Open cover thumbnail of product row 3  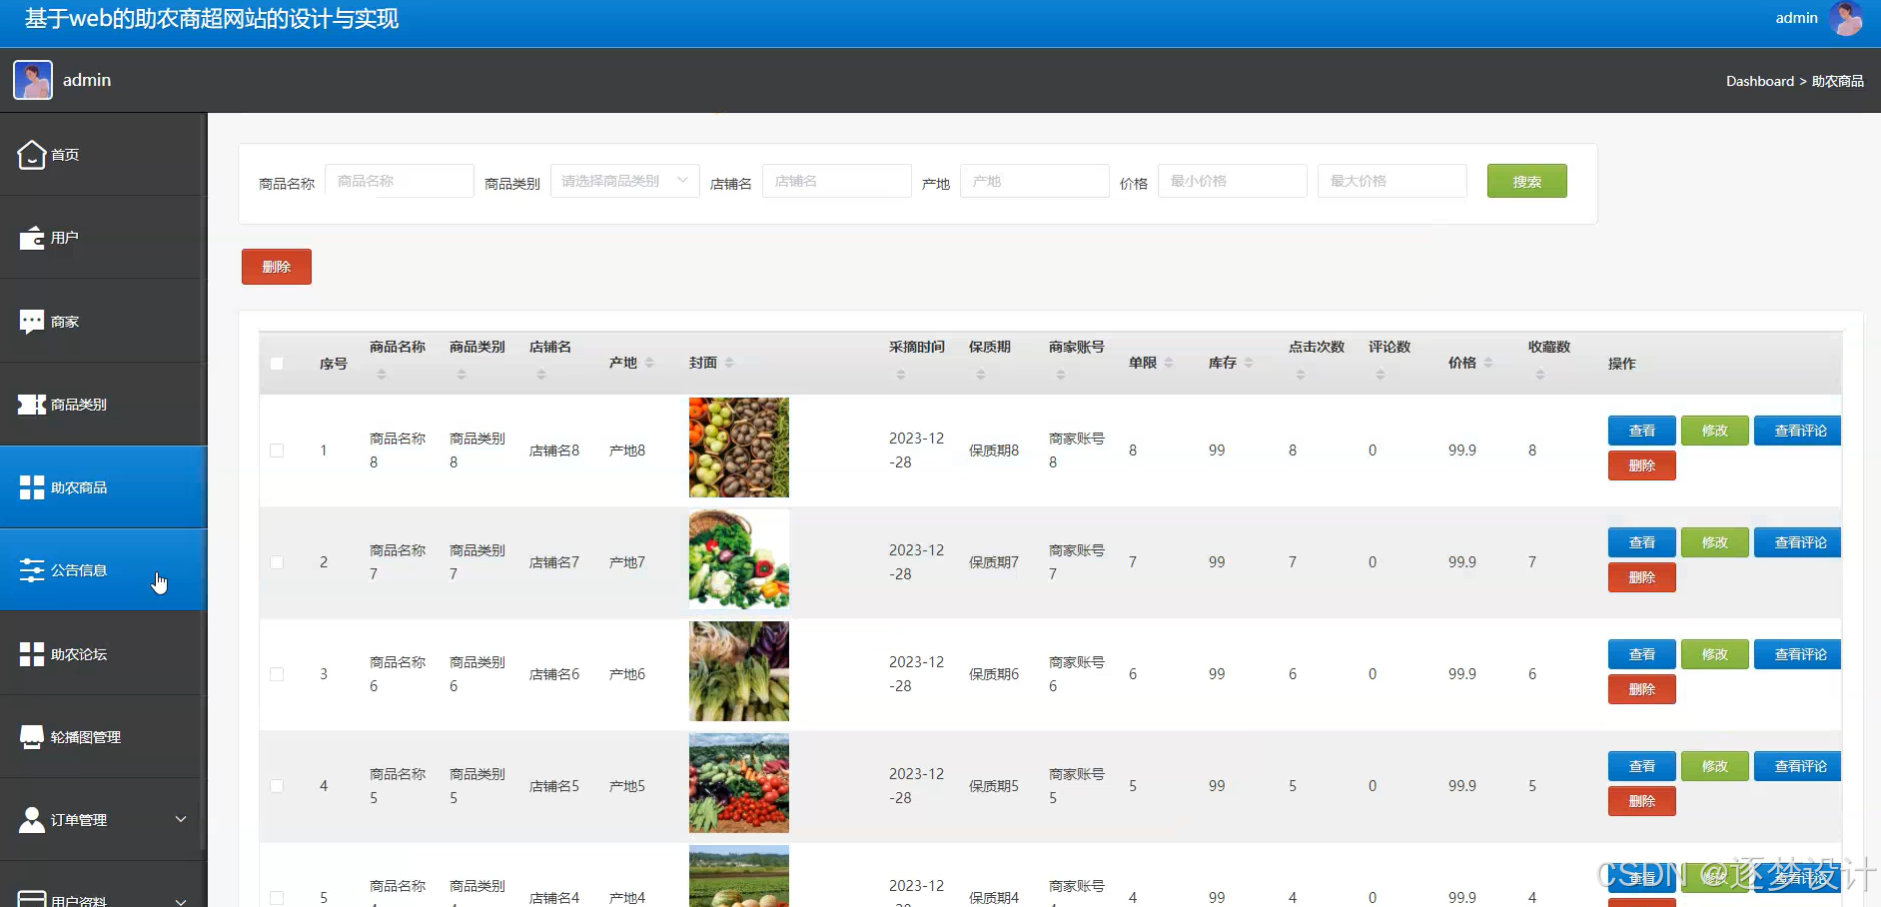[739, 671]
